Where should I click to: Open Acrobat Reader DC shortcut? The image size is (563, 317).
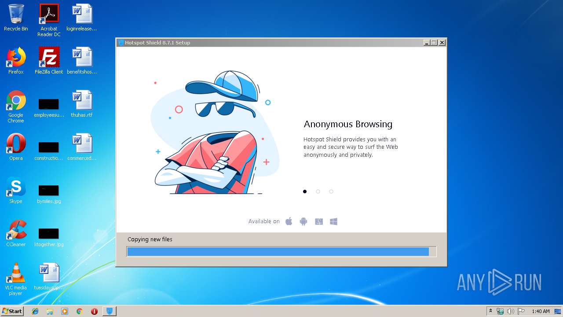pos(49,20)
